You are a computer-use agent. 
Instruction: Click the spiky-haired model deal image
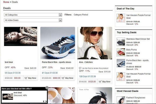pos(95,95)
